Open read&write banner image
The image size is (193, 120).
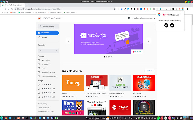click(109, 39)
